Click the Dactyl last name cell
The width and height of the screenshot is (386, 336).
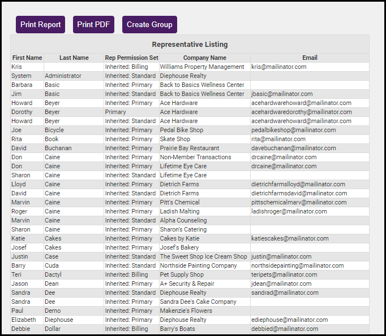pos(74,274)
